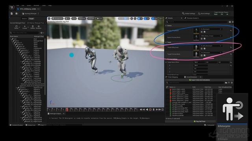Delete the current retarget pose

pos(33,27)
